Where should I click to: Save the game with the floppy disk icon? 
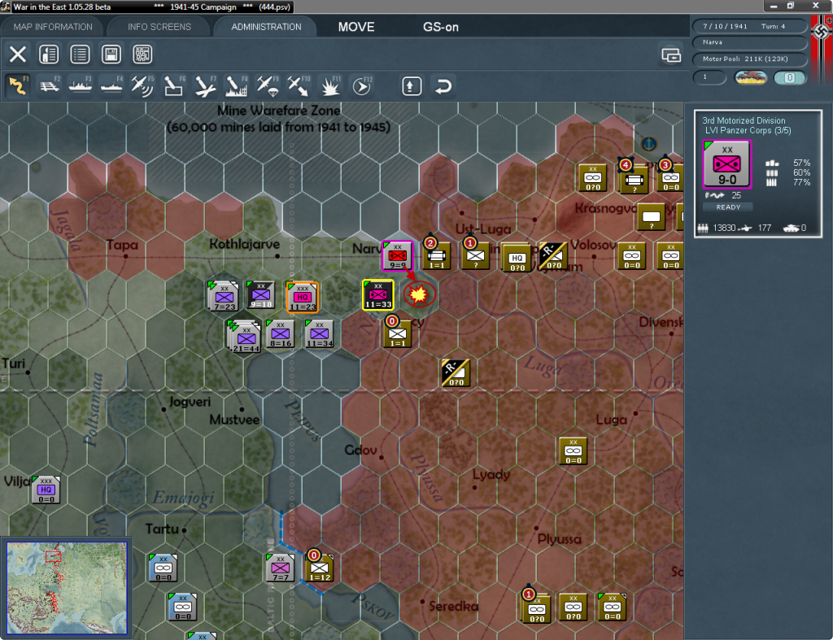111,54
